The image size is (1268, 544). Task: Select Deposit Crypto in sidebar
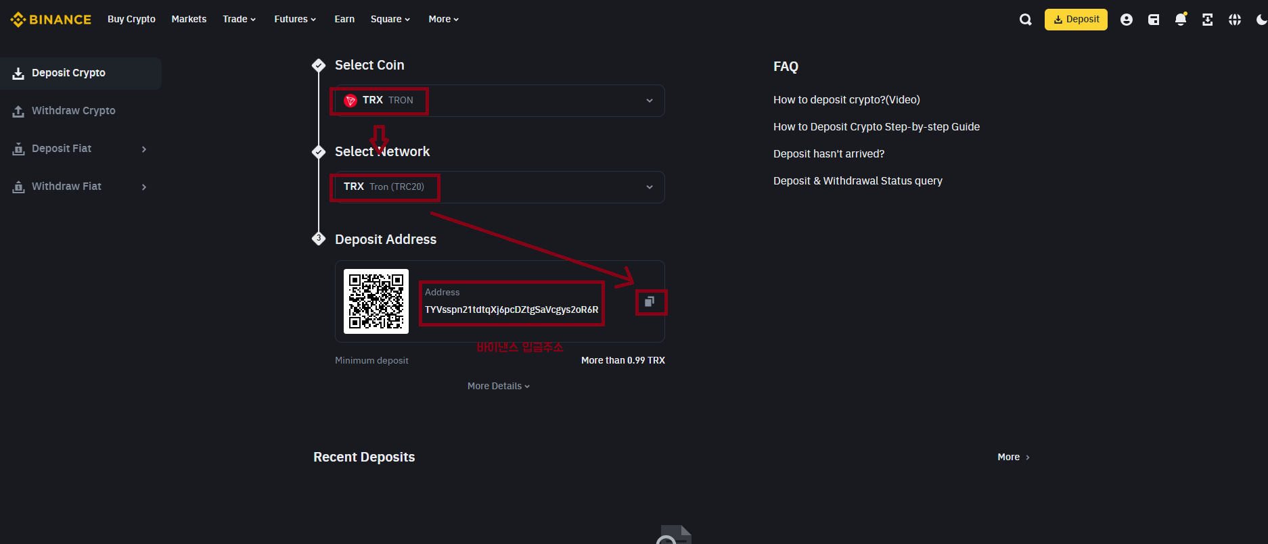(81, 73)
